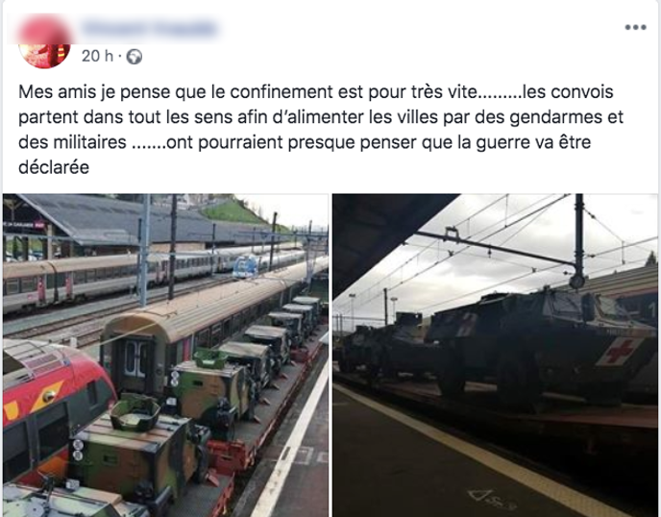Click the post text starting 'Mes amis'
This screenshot has height=517, width=661.
tap(320, 130)
